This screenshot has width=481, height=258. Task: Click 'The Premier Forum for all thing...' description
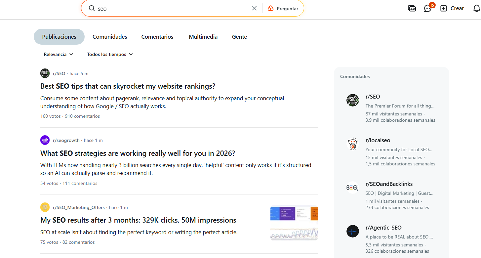pyautogui.click(x=400, y=106)
